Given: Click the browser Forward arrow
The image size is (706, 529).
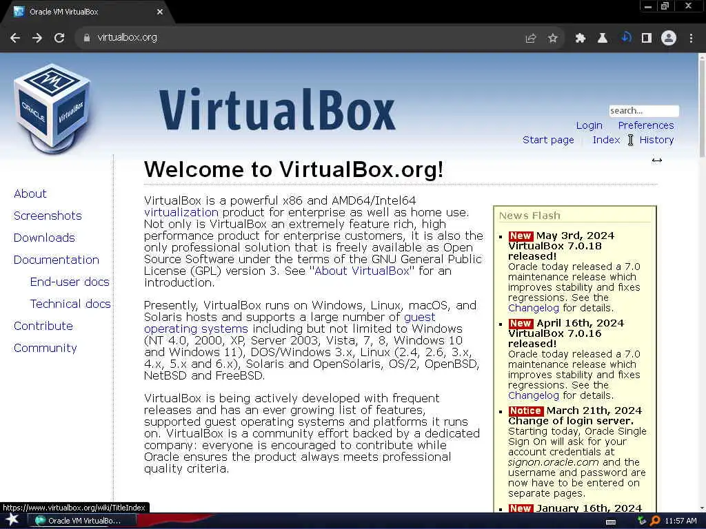Looking at the screenshot, I should click(37, 38).
